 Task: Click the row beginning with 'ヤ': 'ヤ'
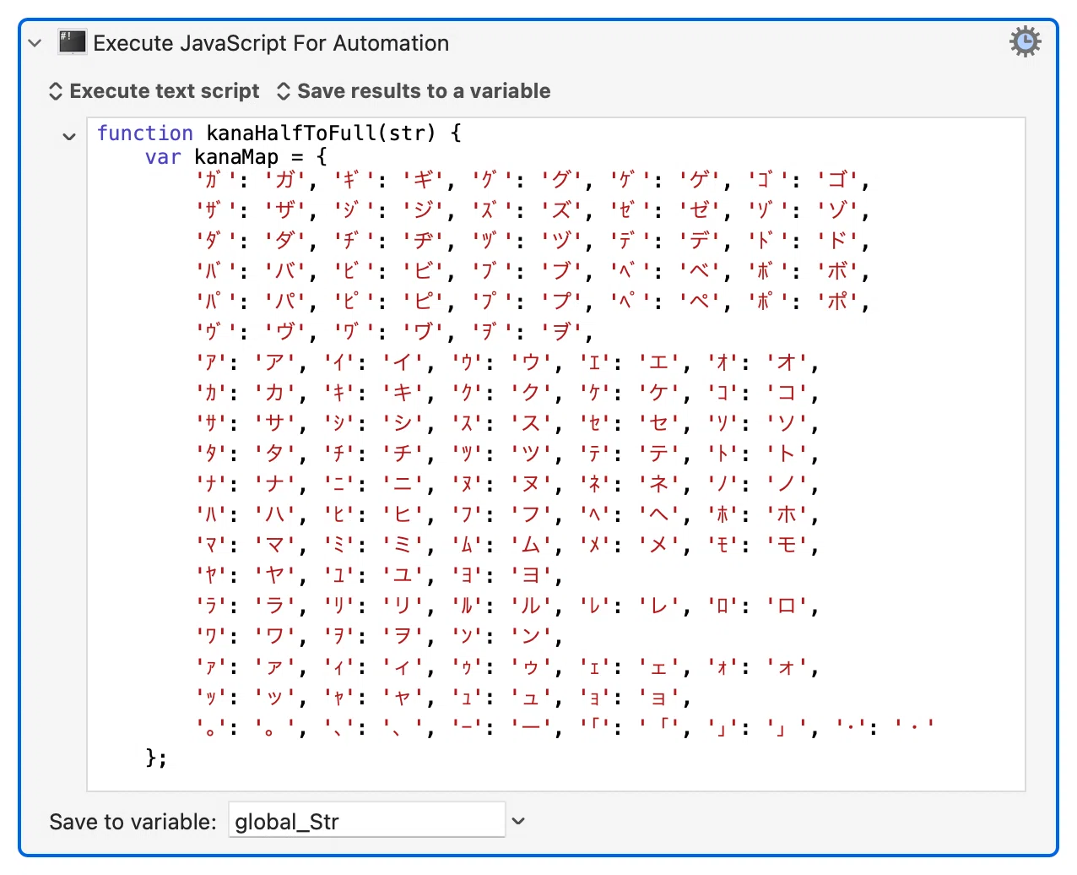(x=379, y=576)
